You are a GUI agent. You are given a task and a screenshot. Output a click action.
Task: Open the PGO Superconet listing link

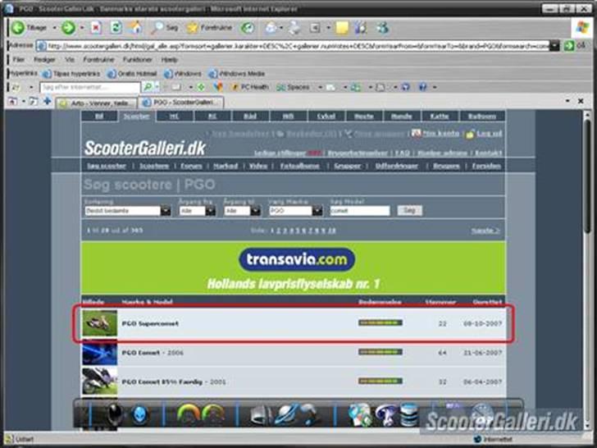(x=150, y=323)
